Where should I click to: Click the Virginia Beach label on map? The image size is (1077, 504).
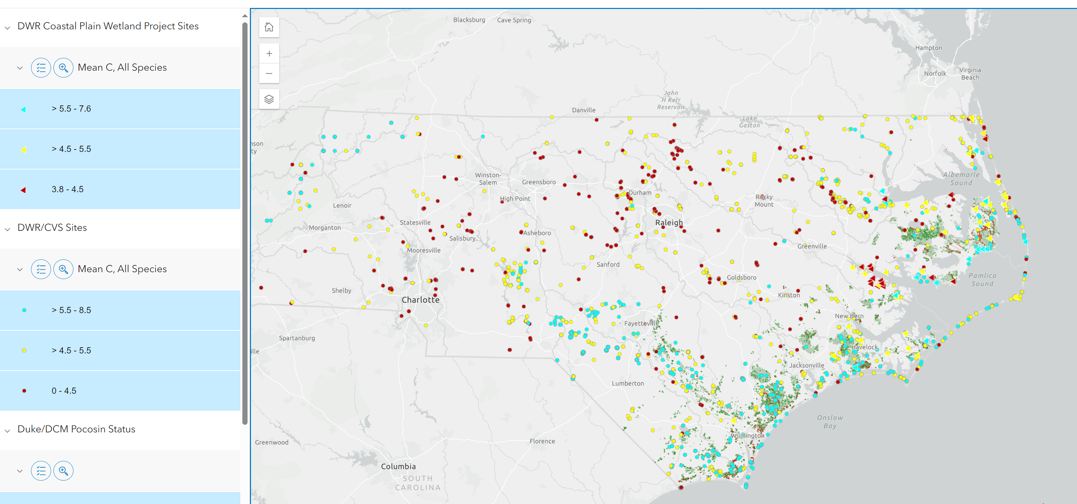[970, 74]
